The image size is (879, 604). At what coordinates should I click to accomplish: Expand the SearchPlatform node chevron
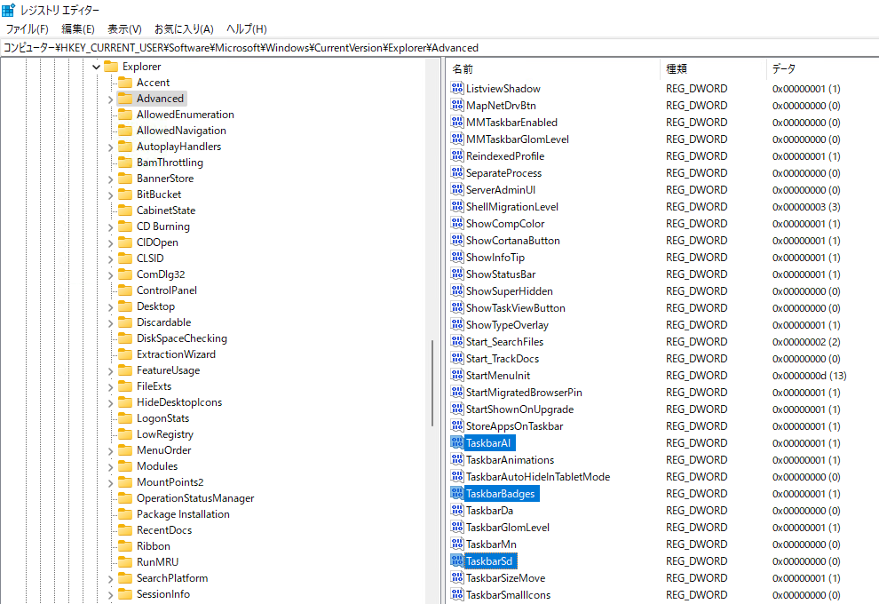(110, 579)
